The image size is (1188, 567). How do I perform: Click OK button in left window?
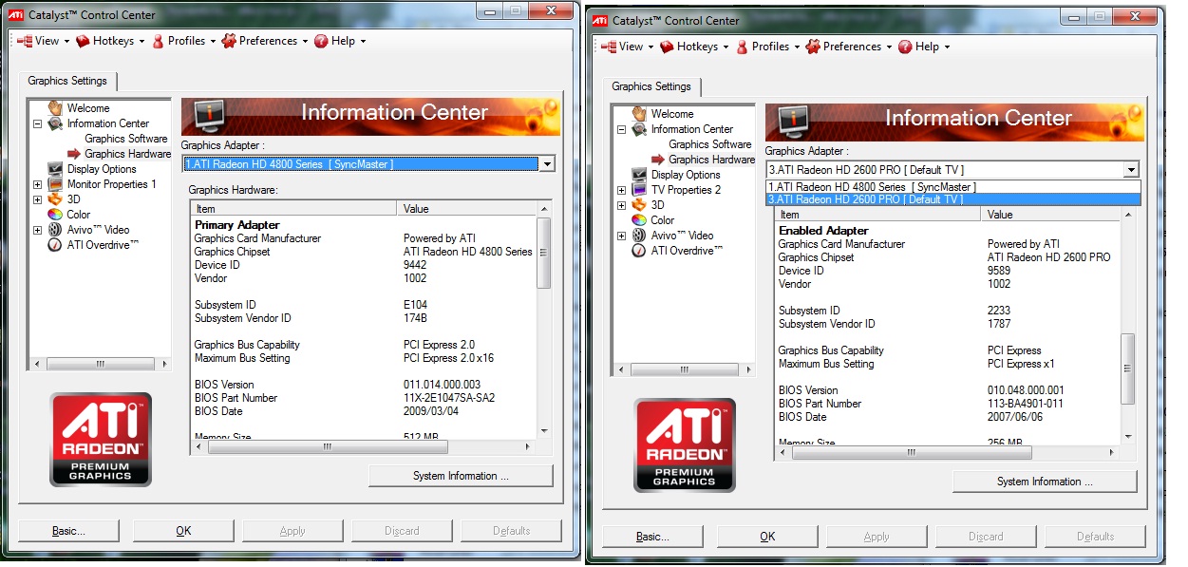pos(183,531)
